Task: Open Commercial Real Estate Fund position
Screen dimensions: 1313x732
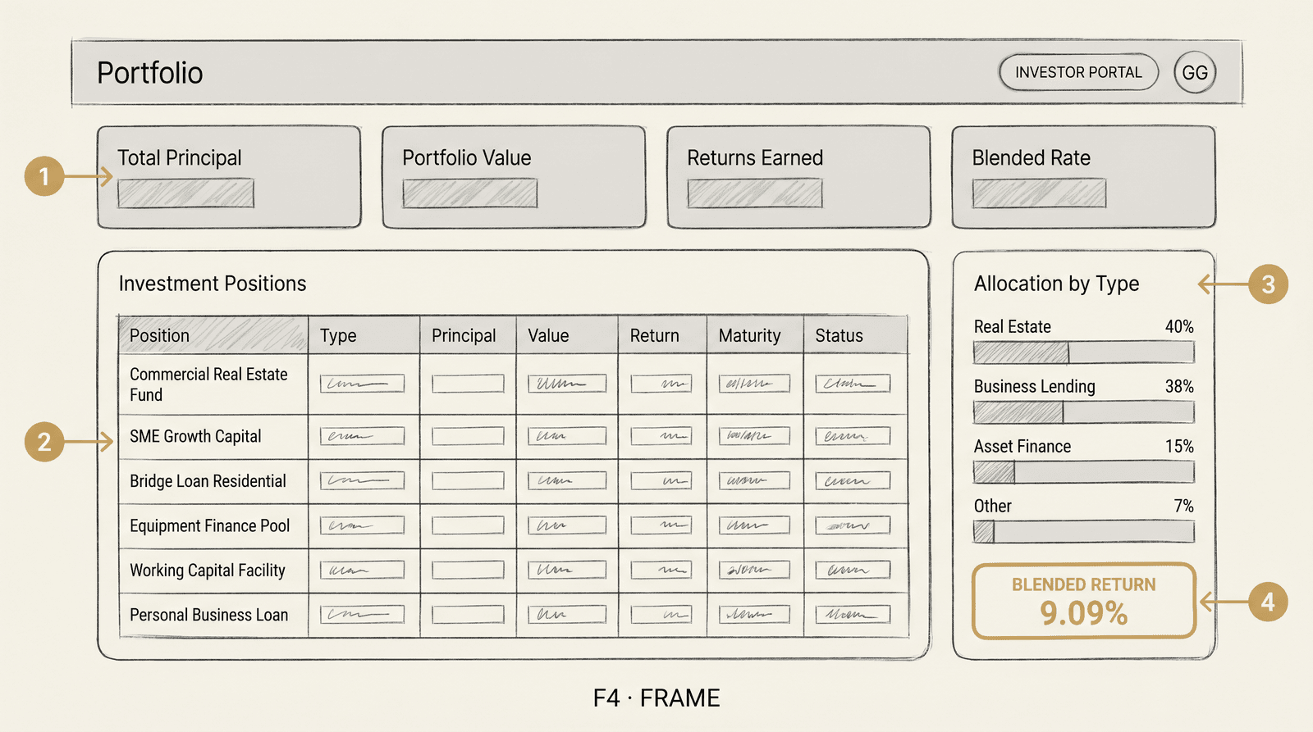Action: [x=514, y=384]
